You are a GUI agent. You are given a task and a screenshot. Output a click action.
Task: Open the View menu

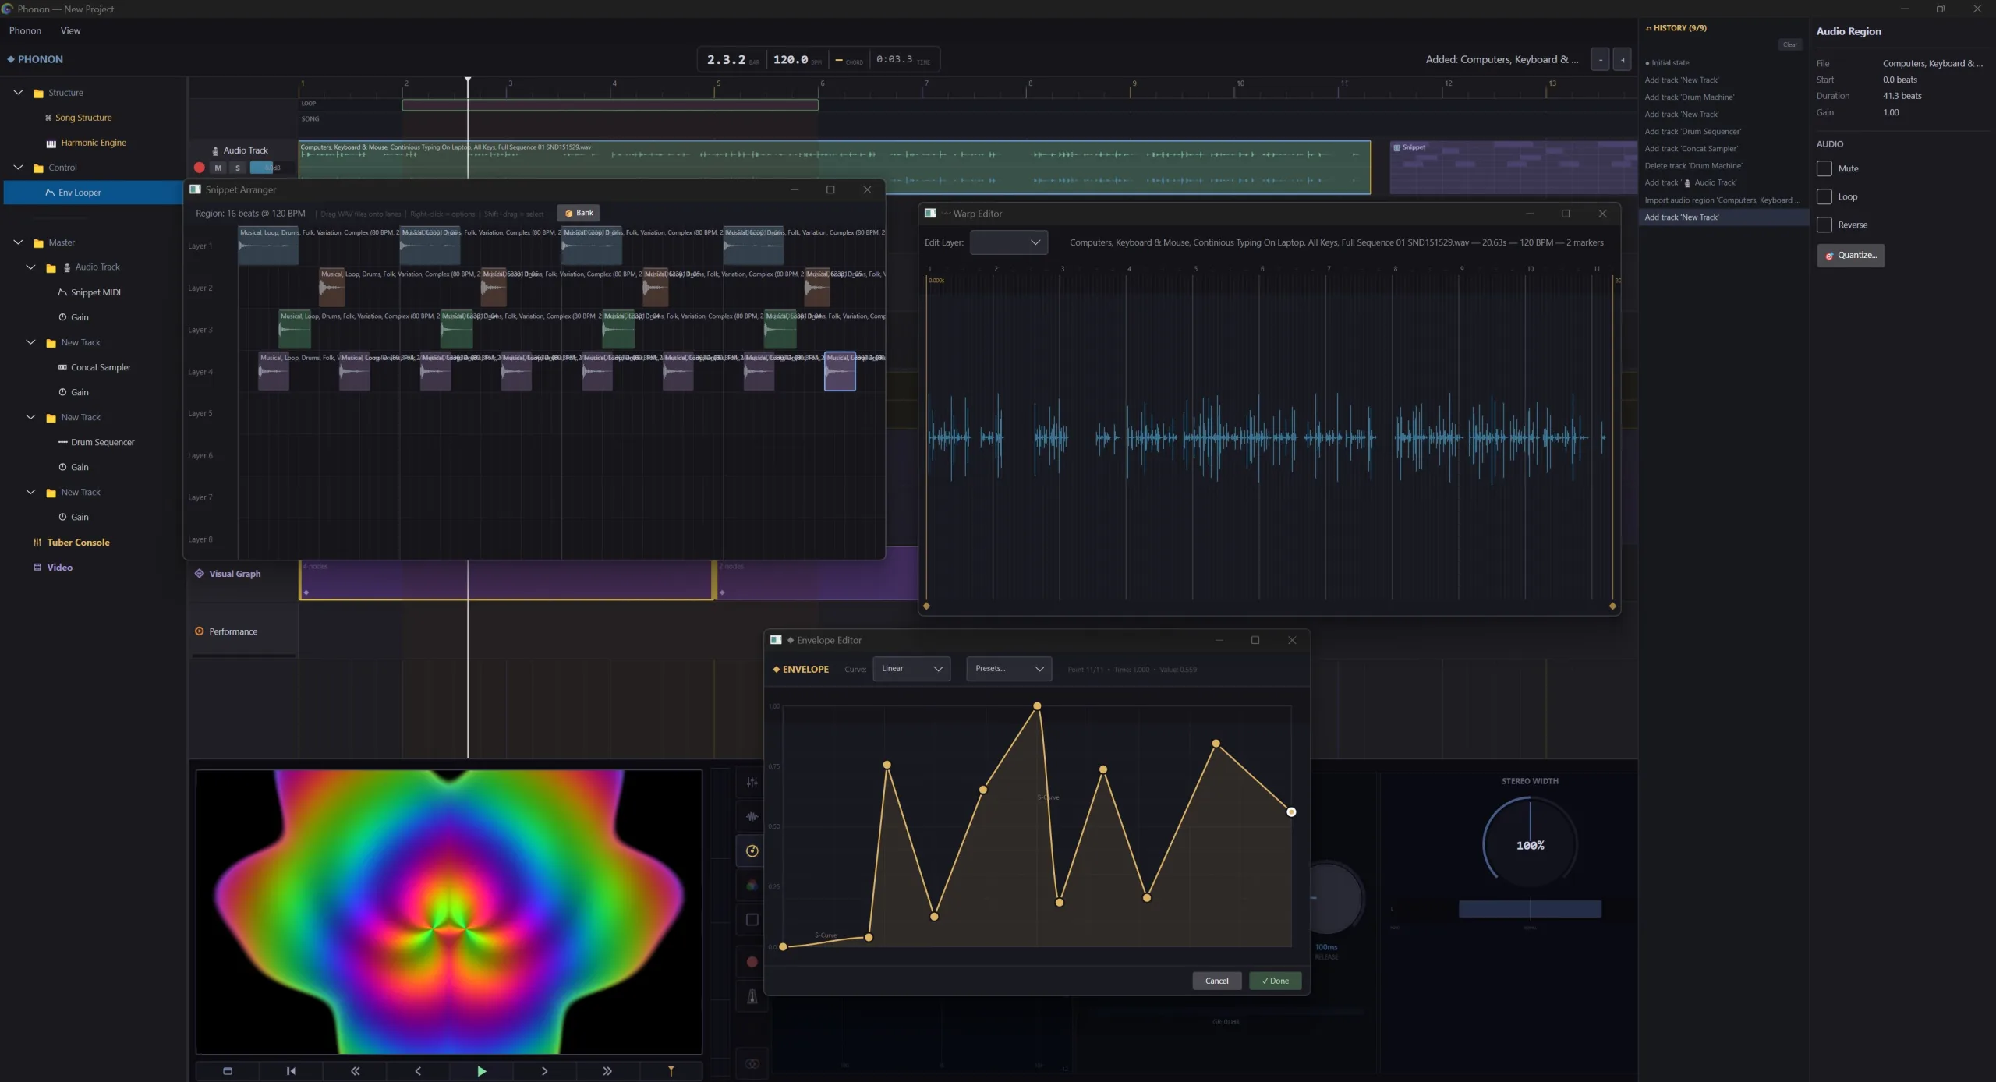(x=70, y=30)
